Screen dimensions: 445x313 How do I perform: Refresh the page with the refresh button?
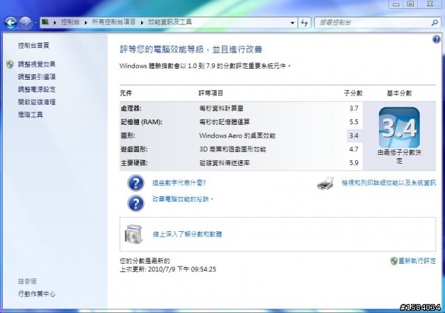click(305, 23)
